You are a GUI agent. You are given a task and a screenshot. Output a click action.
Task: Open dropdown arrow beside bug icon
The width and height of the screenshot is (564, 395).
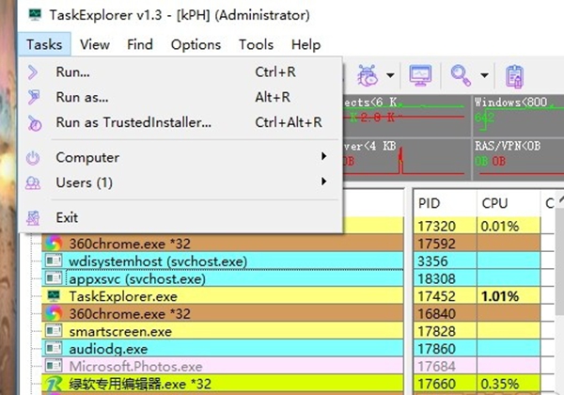390,75
